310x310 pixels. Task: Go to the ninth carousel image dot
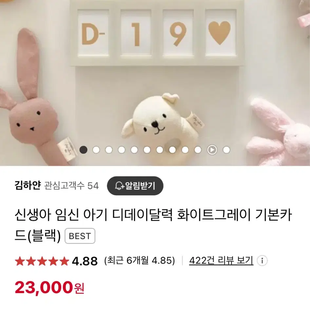coord(185,150)
